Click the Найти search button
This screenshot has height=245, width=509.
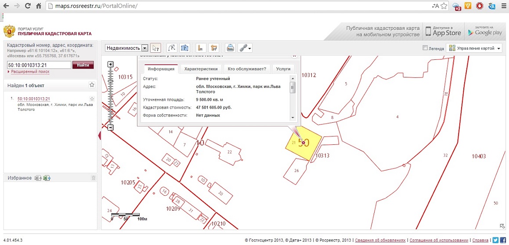[x=83, y=65]
